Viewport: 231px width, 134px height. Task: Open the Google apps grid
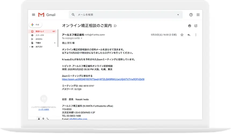pos(198,15)
